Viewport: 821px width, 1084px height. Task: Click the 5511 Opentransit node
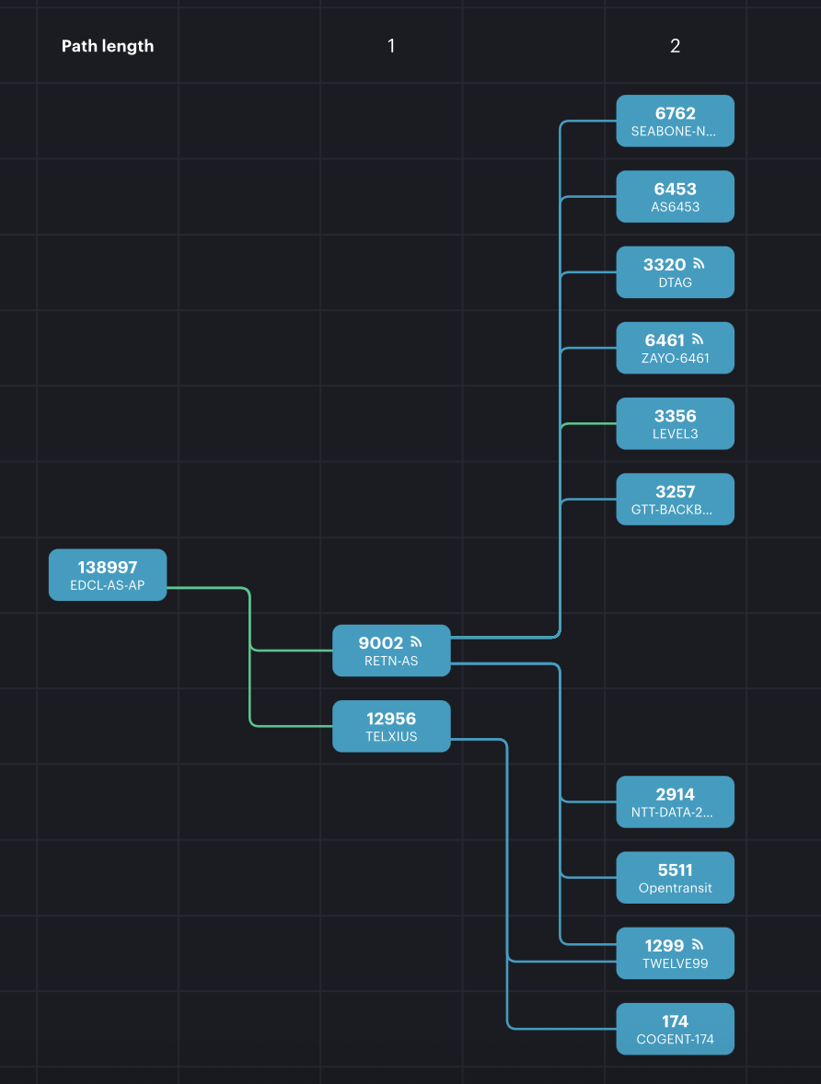point(675,877)
